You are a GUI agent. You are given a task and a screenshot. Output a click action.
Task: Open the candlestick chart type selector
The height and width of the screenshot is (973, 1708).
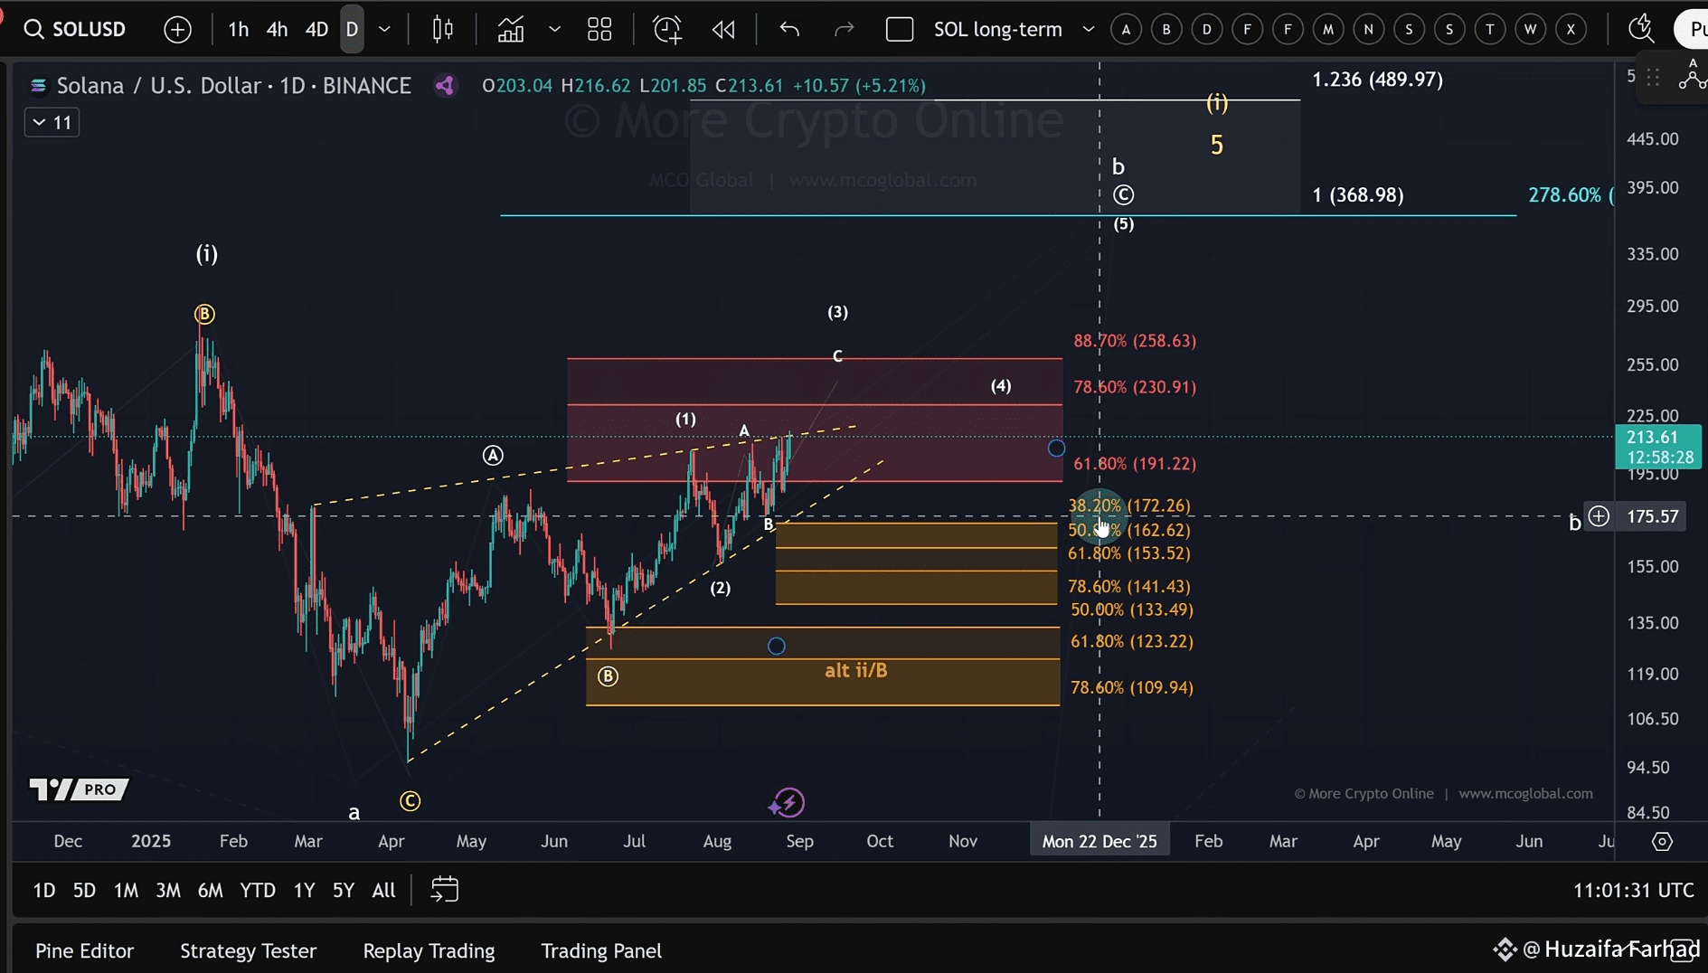point(443,30)
